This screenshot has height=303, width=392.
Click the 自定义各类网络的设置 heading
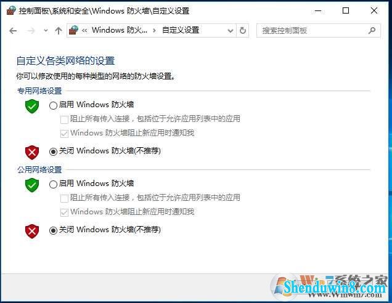[65, 61]
